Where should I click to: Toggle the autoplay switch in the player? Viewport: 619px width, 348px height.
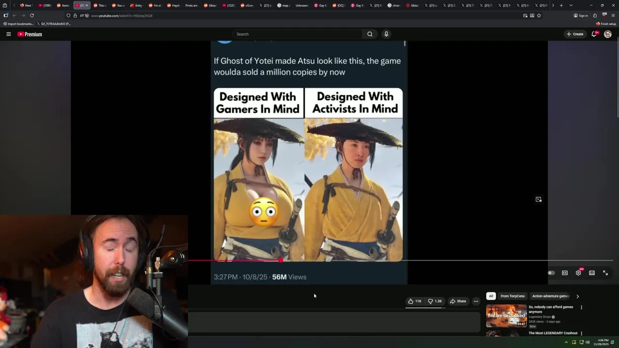551,273
